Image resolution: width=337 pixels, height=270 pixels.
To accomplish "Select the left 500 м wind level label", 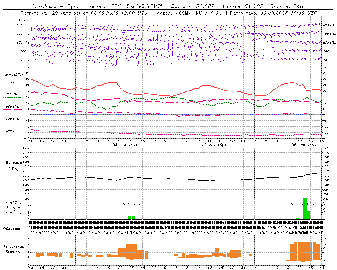I will tap(25, 51).
